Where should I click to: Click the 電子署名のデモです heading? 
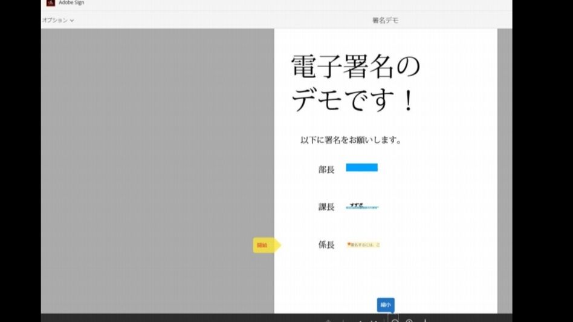pyautogui.click(x=355, y=83)
